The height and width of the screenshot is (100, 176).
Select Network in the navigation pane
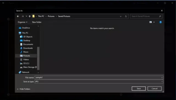click(26, 72)
